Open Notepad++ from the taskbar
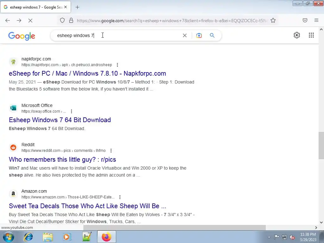 point(87,237)
